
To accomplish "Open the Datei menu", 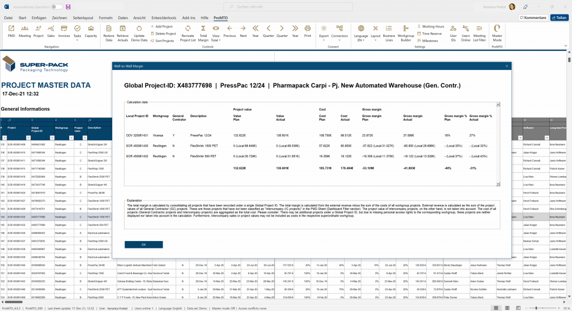I will 8,18.
